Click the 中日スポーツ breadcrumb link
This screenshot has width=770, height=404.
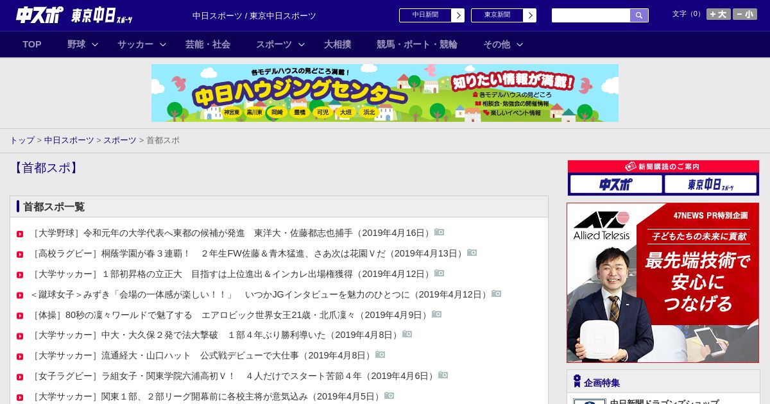coord(69,140)
